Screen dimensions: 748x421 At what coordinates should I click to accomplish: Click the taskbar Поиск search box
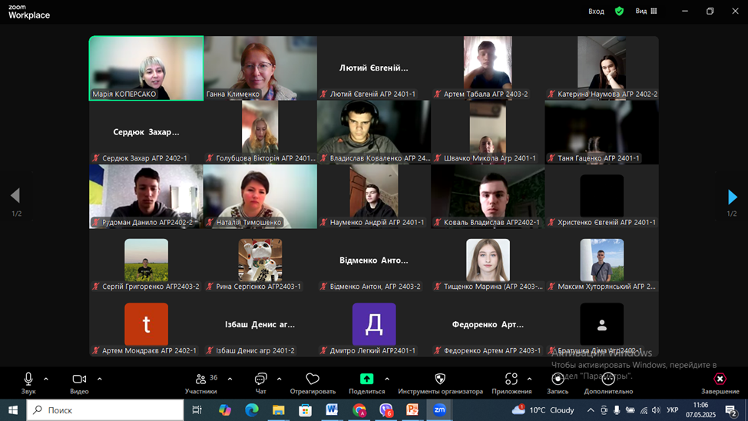click(x=105, y=410)
